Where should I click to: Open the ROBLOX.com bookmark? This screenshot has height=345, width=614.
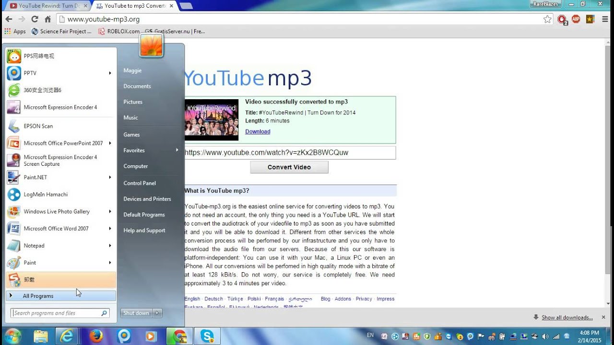(x=119, y=32)
